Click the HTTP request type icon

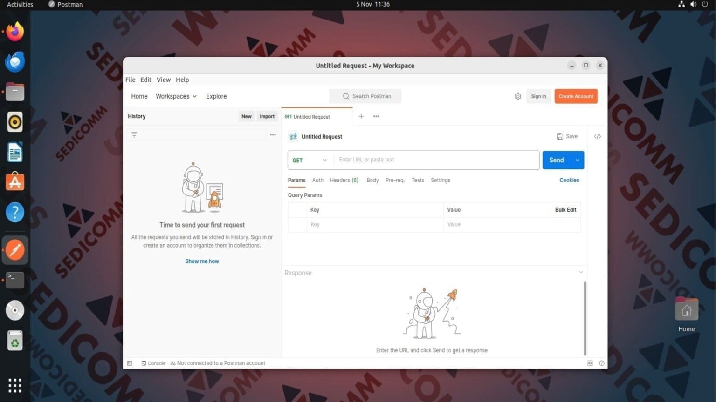(x=293, y=136)
